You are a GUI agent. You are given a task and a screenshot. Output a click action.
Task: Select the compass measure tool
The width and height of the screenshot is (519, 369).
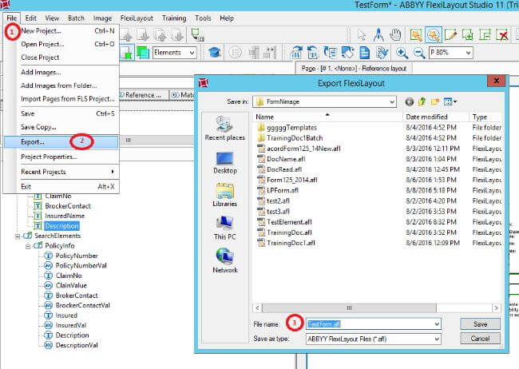[378, 35]
